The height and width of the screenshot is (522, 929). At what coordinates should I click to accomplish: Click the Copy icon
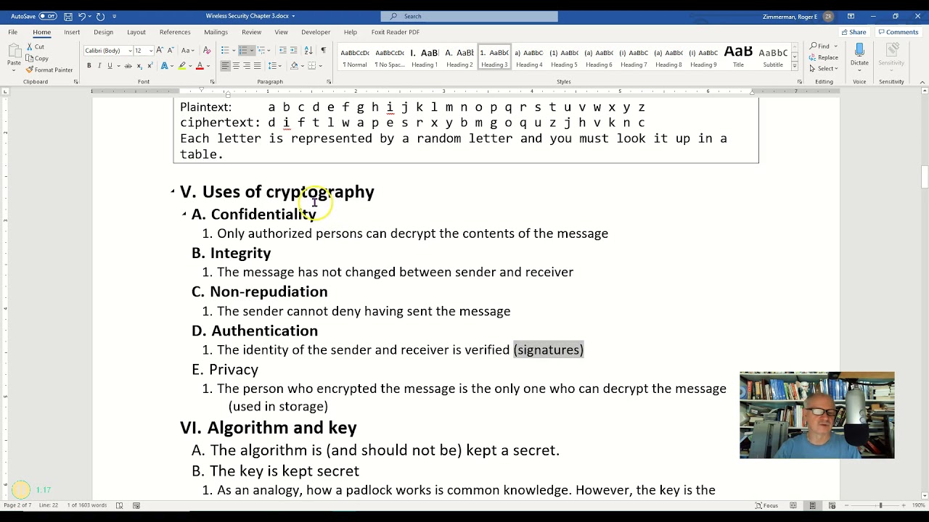(x=29, y=59)
